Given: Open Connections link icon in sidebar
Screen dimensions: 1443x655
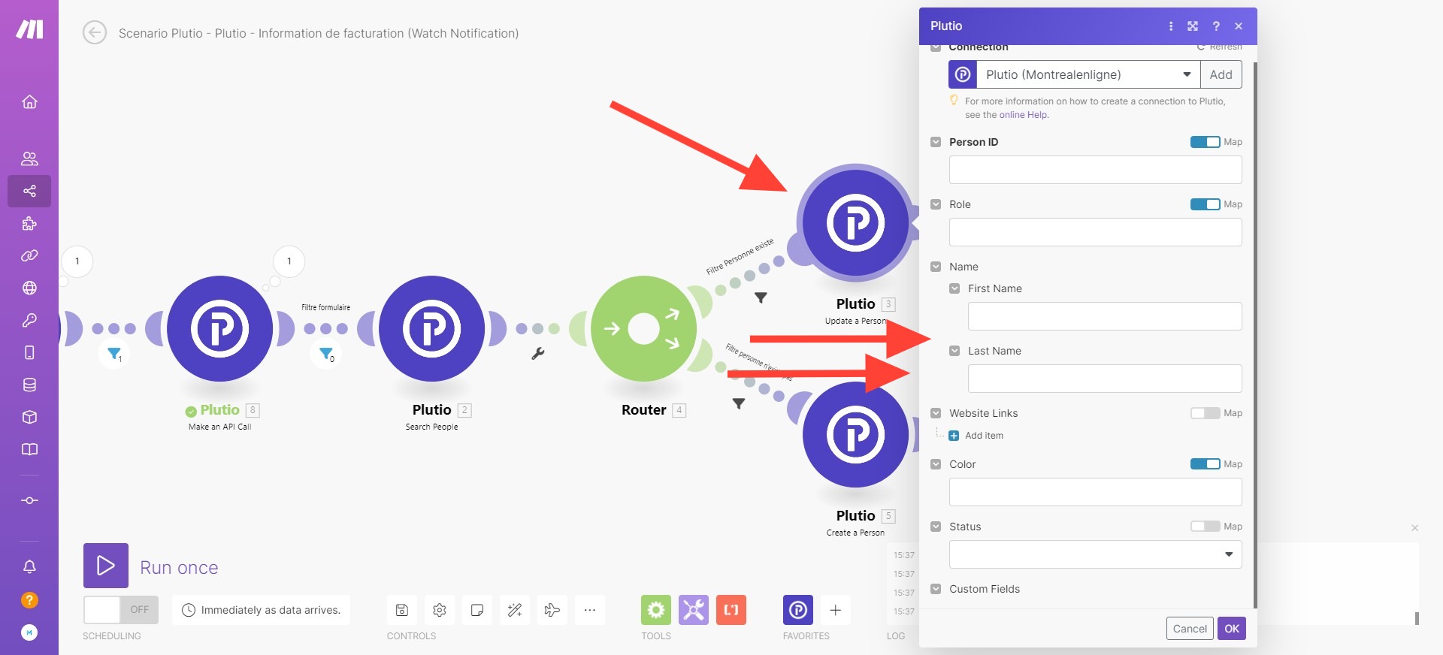Looking at the screenshot, I should tap(29, 255).
